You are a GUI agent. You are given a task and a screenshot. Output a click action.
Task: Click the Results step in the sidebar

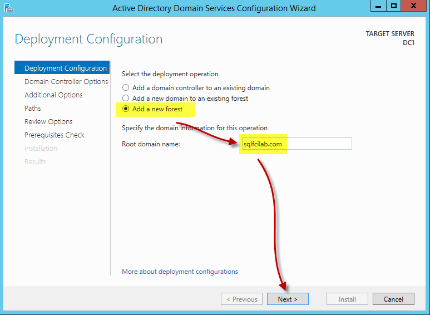35,161
